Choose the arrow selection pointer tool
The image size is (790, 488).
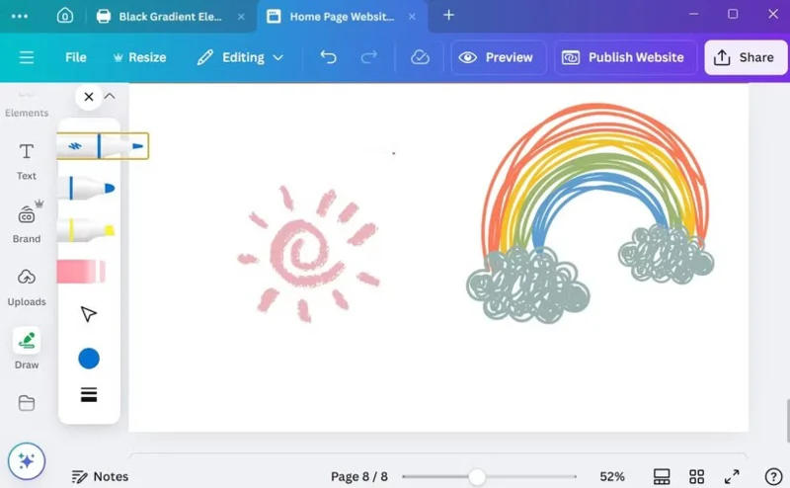pos(89,313)
